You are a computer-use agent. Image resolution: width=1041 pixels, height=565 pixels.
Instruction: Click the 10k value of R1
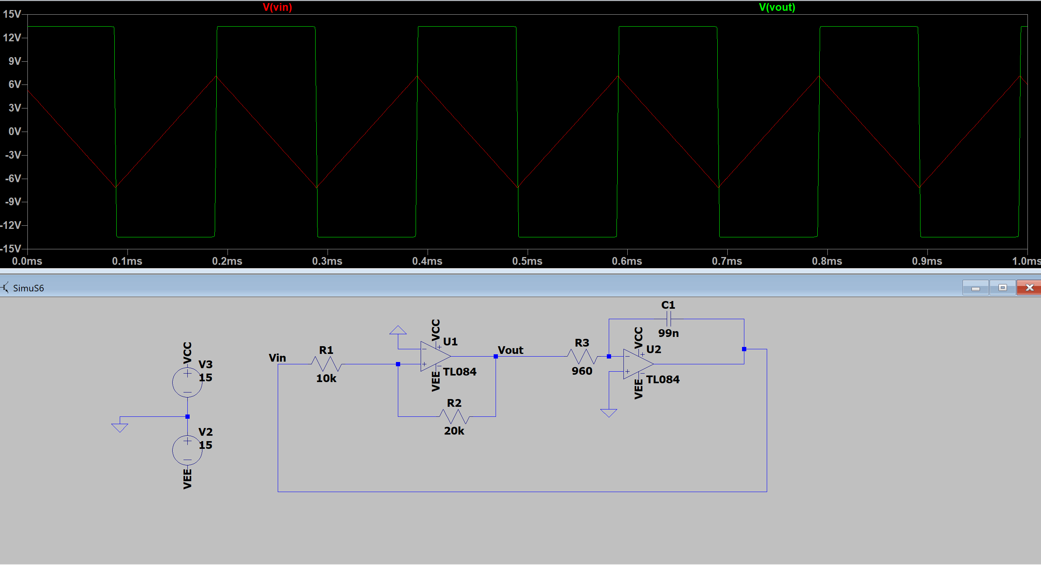click(326, 379)
